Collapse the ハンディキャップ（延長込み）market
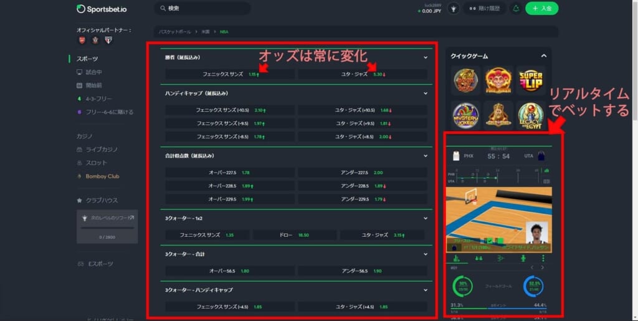Screen dimensions: 638x321 (426, 93)
